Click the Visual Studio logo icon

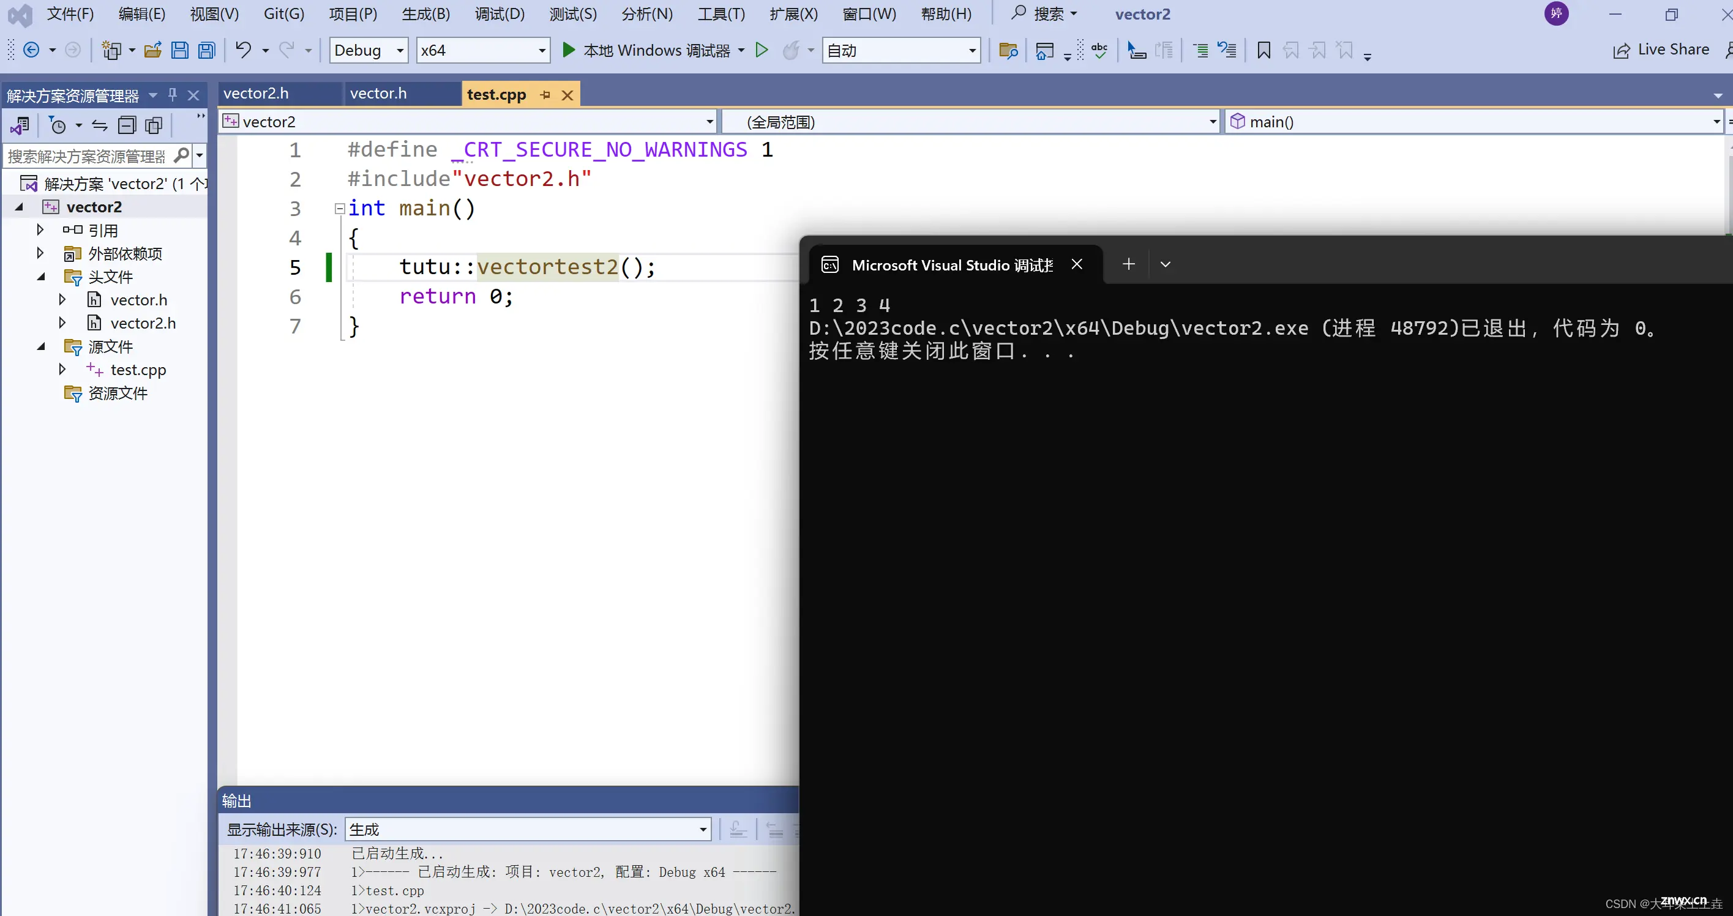coord(20,15)
